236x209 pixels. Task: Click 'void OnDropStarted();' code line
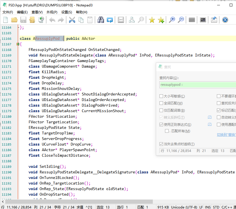coord(52,194)
